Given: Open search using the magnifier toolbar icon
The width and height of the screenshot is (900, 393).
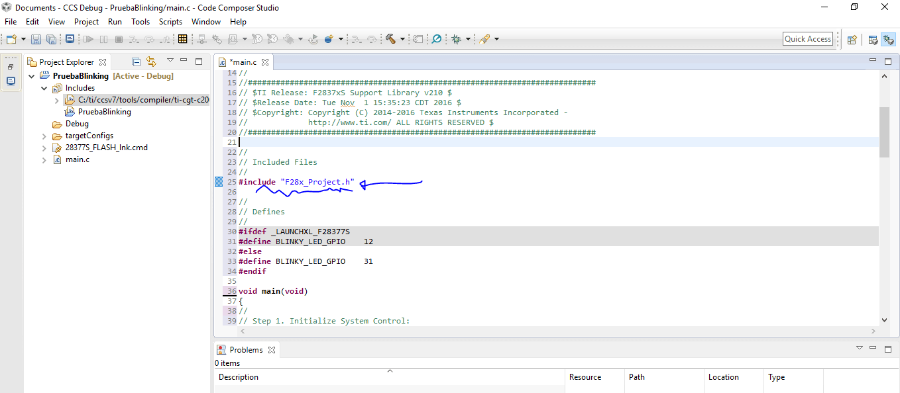Looking at the screenshot, I should [x=437, y=38].
